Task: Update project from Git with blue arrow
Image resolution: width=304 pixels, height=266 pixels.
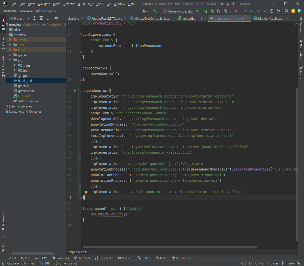Action: [x=252, y=11]
